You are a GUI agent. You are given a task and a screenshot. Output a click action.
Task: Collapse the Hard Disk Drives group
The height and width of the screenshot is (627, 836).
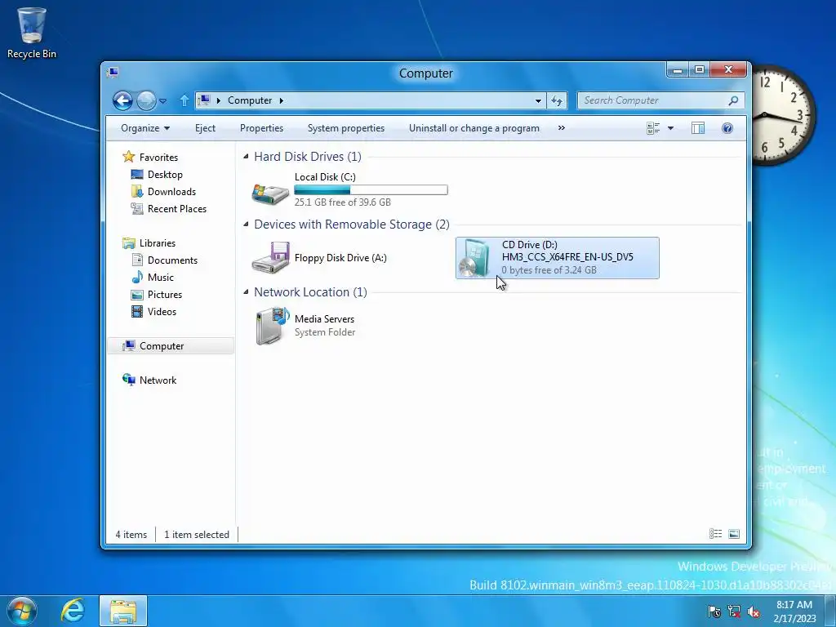click(246, 156)
